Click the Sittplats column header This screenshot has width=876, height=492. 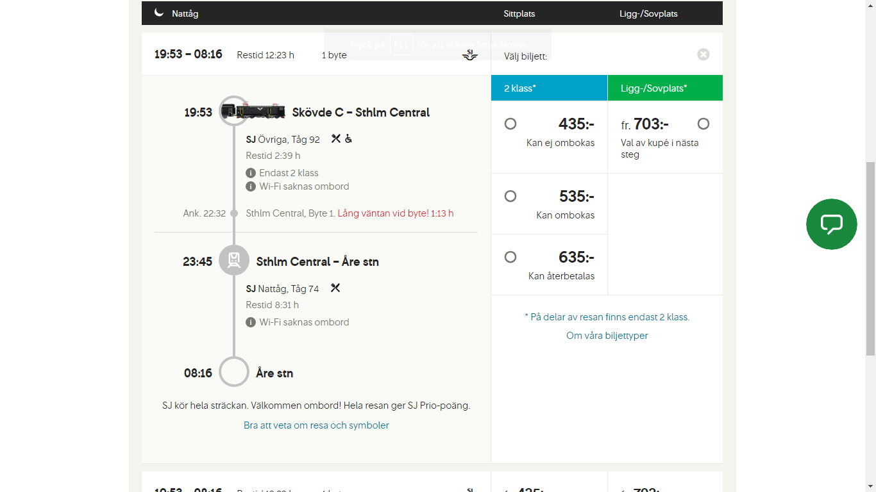519,13
